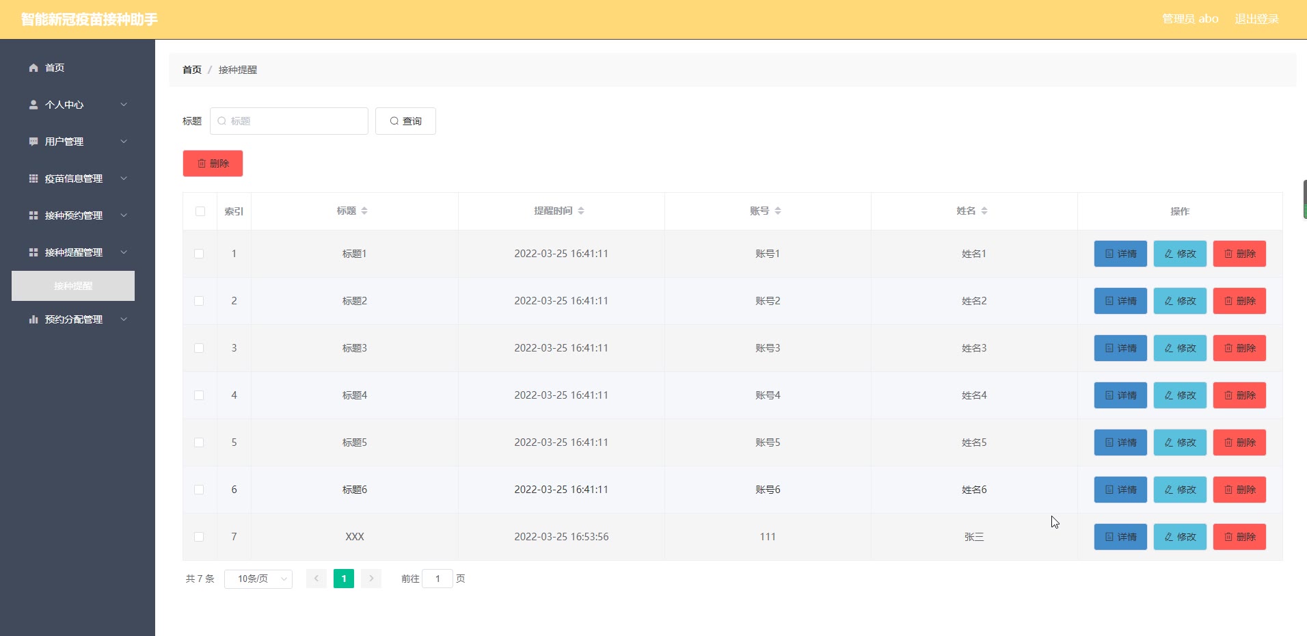Click the cell 账号3

(x=768, y=348)
